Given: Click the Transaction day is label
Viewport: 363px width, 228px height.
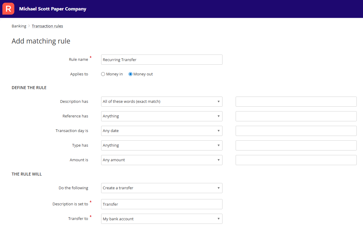Looking at the screenshot, I should click(72, 131).
